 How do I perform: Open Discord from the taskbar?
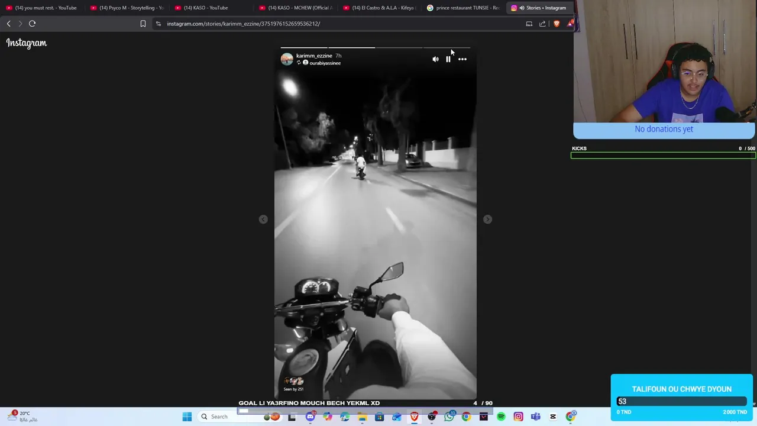tap(310, 417)
